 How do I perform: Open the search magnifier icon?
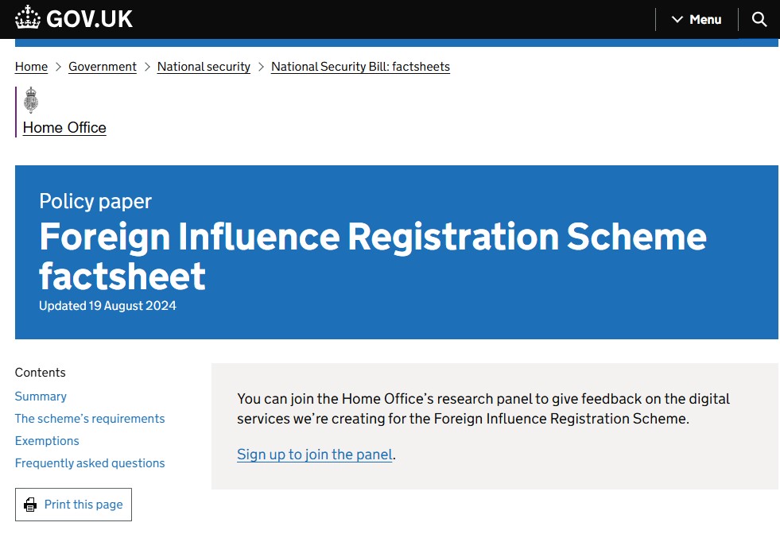(759, 19)
